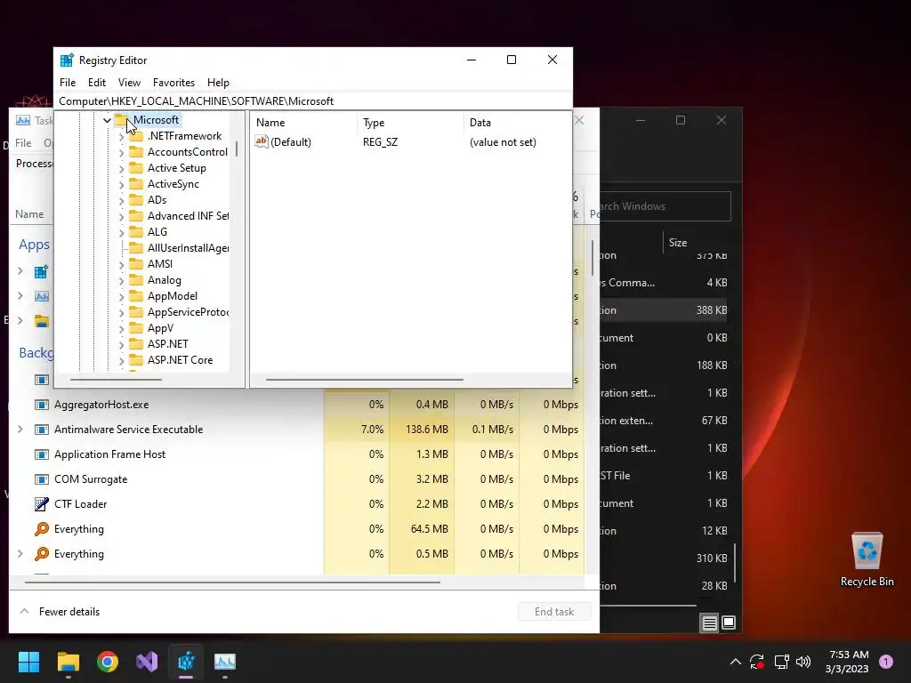Click the AppV folder icon
The image size is (911, 683).
pos(136,328)
